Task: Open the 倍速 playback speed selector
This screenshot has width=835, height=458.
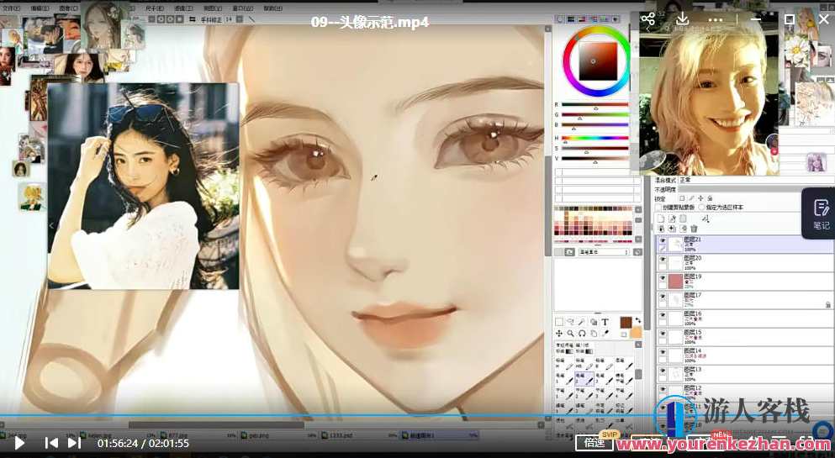Action: pyautogui.click(x=595, y=443)
